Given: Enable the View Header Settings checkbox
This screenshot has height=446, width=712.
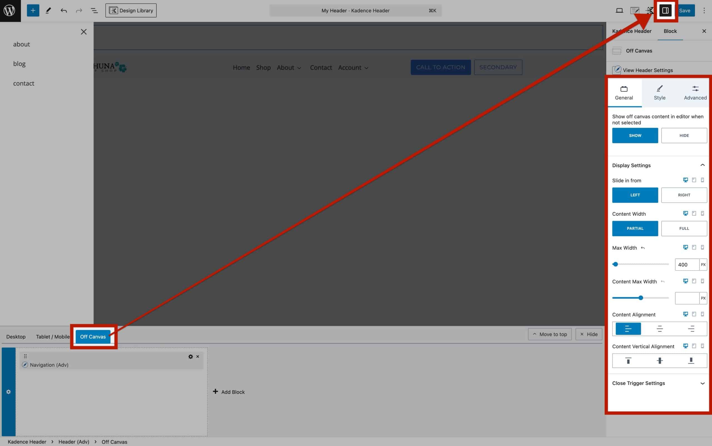Looking at the screenshot, I should coord(616,70).
